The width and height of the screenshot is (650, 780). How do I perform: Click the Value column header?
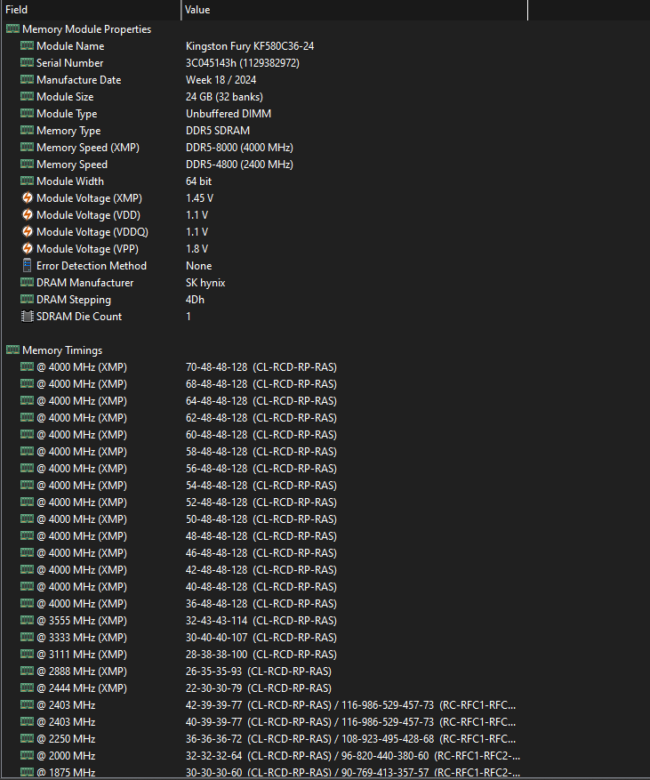click(355, 10)
